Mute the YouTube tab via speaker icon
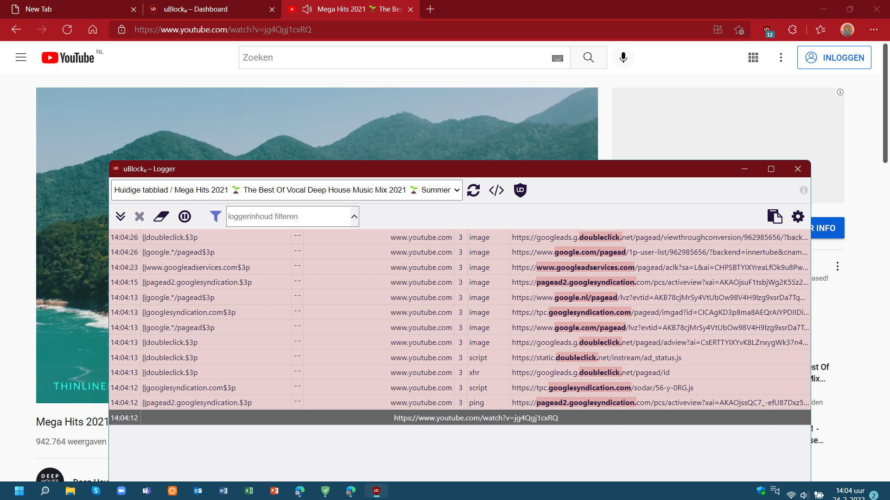The height and width of the screenshot is (500, 890). 307,9
